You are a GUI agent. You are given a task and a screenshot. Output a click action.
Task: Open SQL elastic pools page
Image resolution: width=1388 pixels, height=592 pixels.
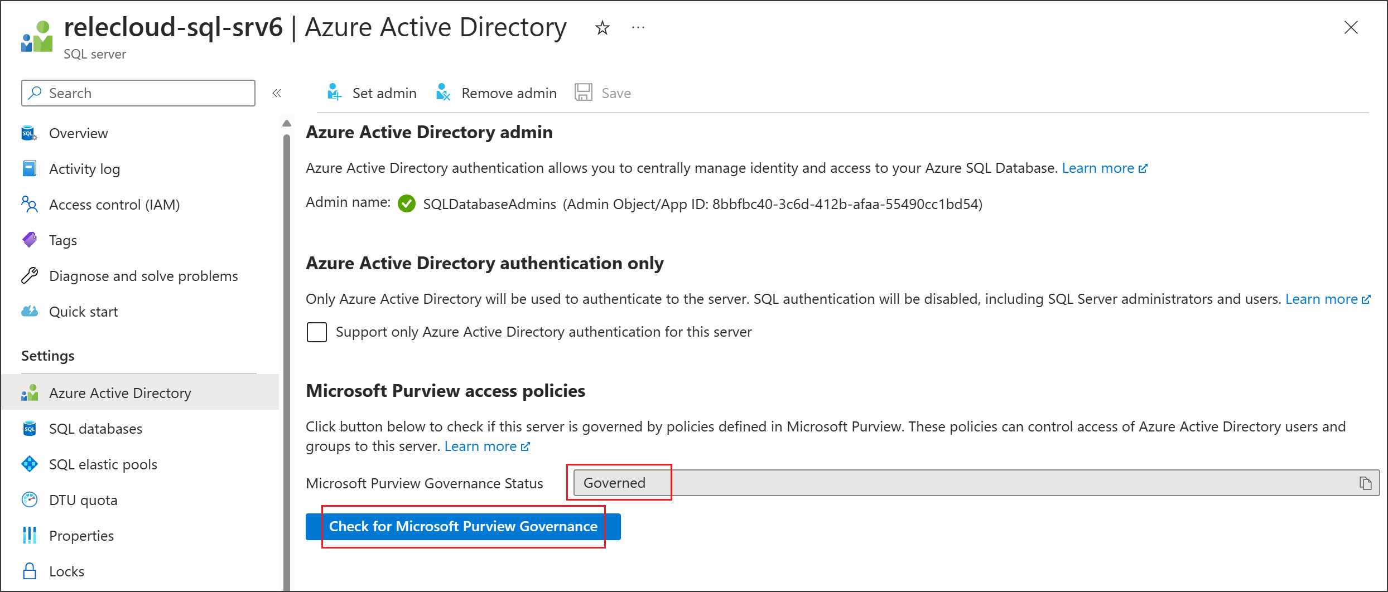pyautogui.click(x=103, y=464)
